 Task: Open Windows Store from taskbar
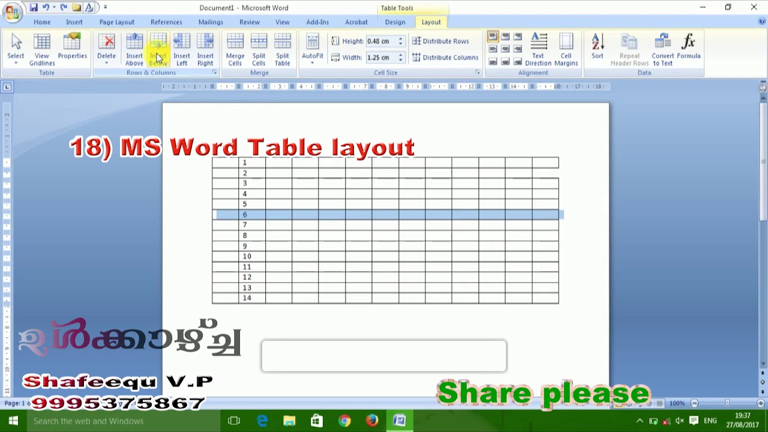click(x=317, y=421)
